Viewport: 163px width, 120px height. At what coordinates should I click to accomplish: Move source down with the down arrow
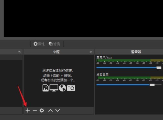click(58, 111)
